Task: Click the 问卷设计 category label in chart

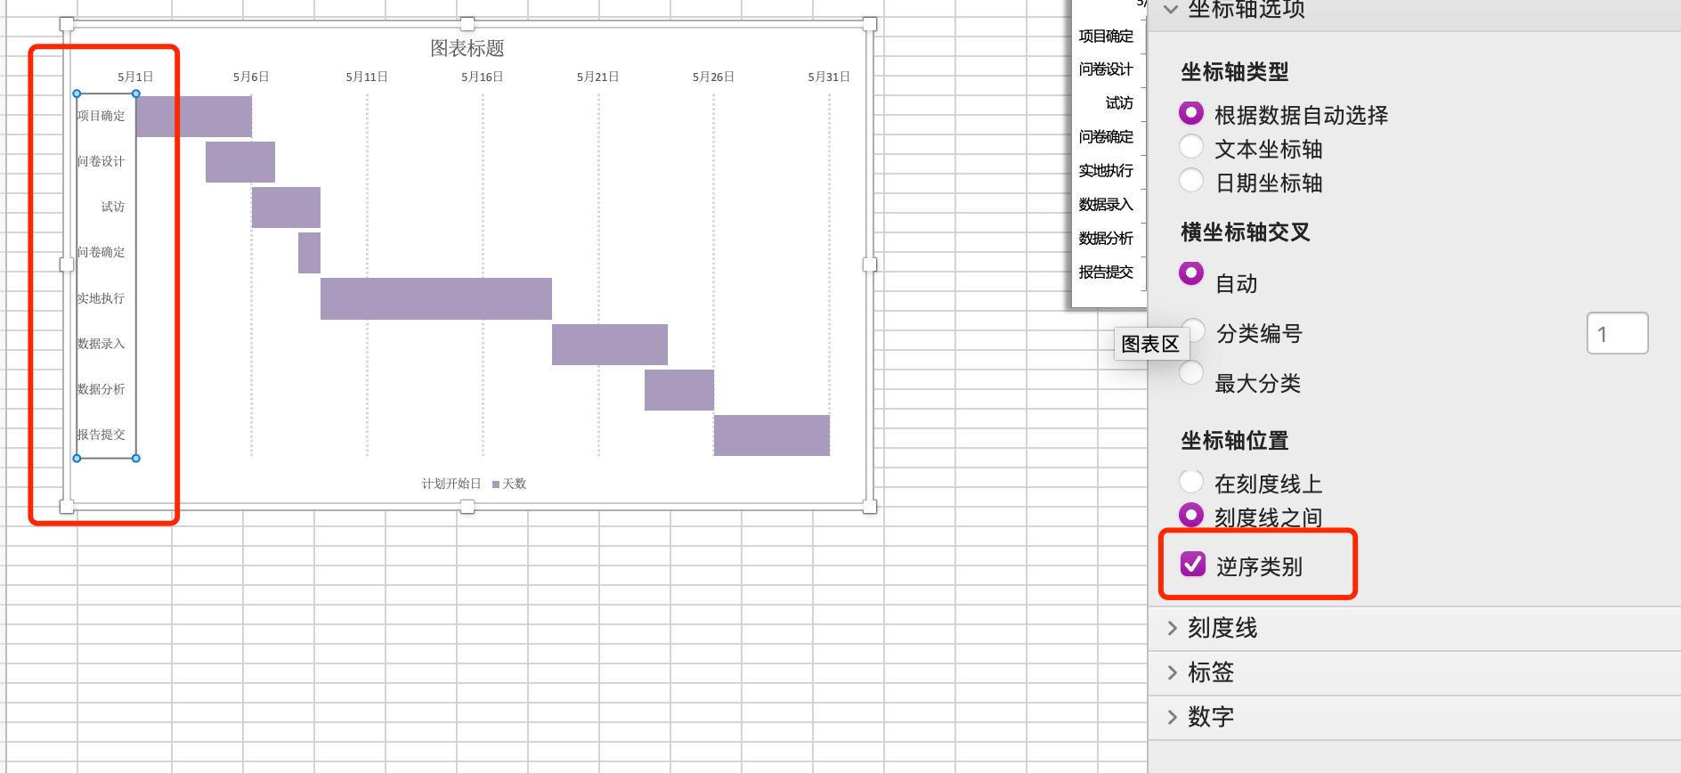Action: pyautogui.click(x=101, y=161)
